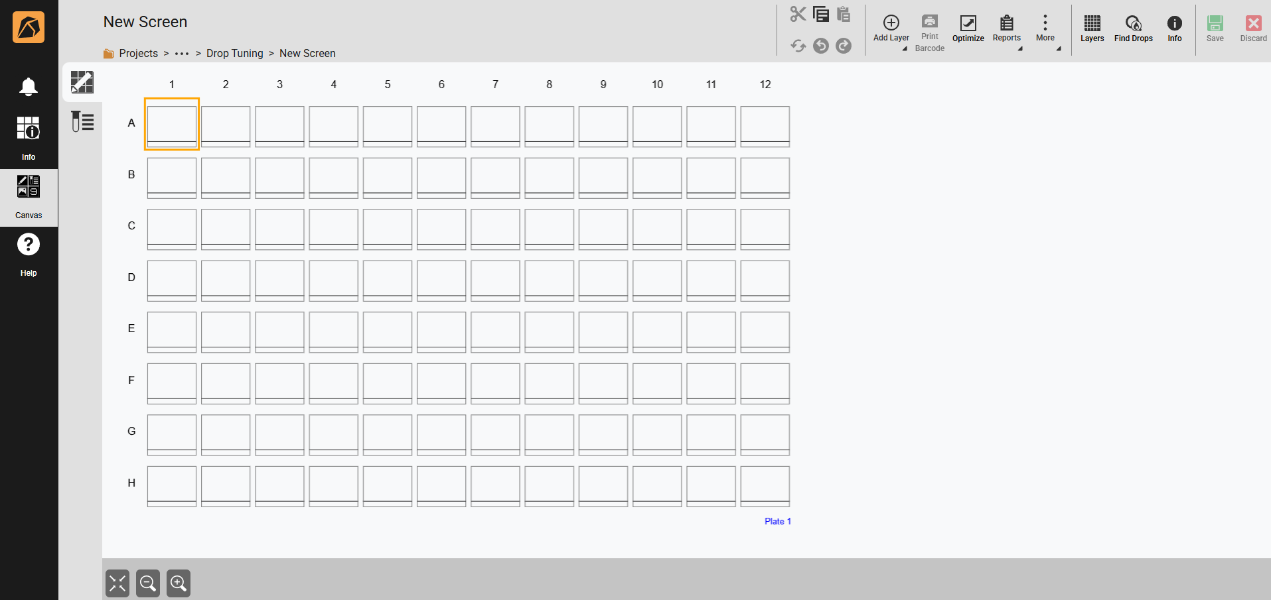Viewport: 1271px width, 600px height.
Task: Select well B3 in the plate
Action: coord(279,177)
